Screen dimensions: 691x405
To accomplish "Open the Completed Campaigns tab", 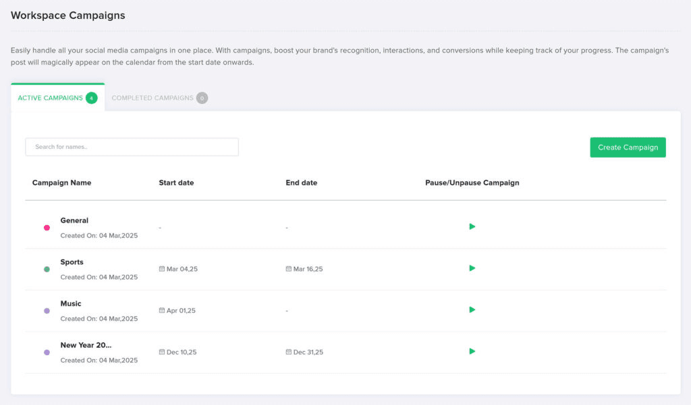I will [x=159, y=98].
